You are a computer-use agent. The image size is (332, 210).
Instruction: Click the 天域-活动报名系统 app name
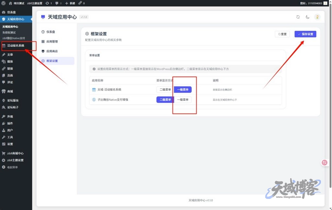(x=109, y=89)
